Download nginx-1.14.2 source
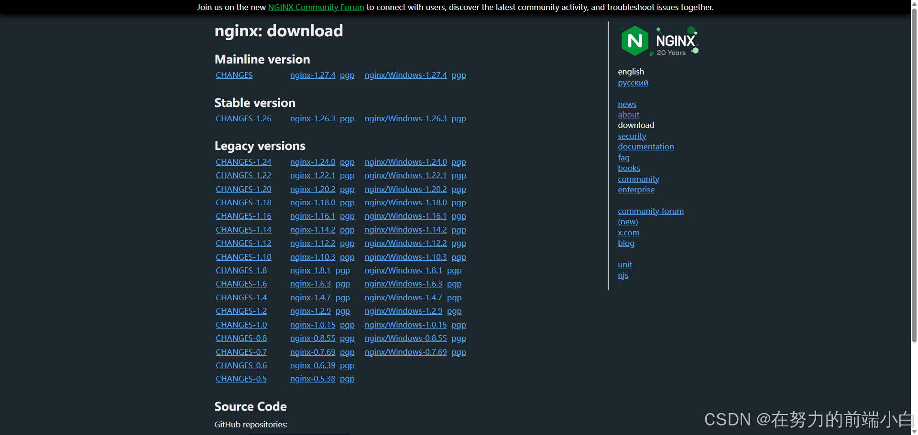Screen dimensions: 918x435 [313, 230]
